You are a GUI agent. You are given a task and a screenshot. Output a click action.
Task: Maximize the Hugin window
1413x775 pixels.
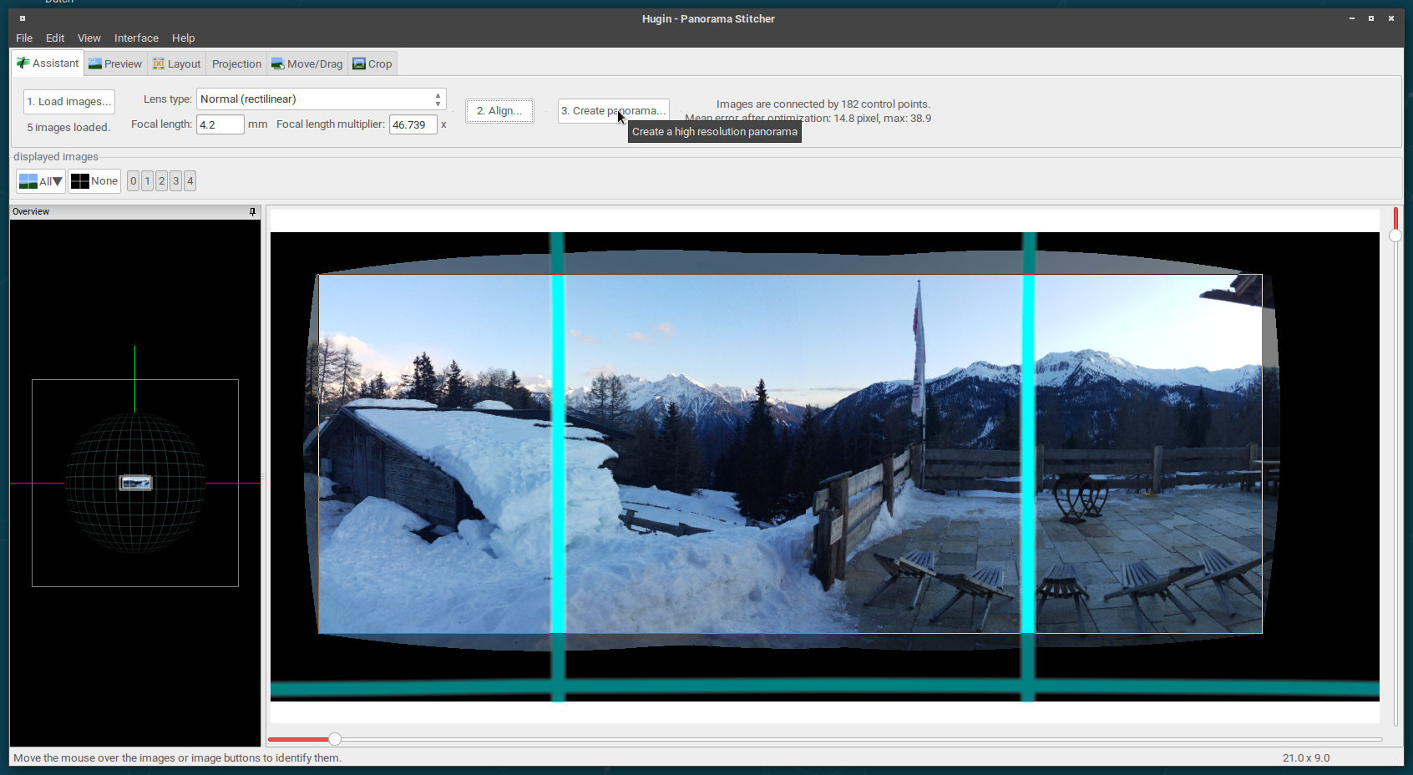click(x=1371, y=18)
